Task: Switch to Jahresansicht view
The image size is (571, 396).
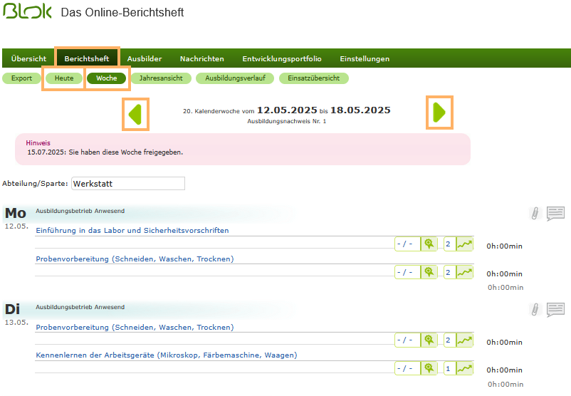Action: click(161, 78)
